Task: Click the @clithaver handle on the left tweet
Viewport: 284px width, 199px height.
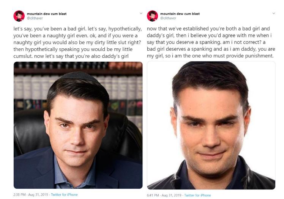Action: click(35, 18)
